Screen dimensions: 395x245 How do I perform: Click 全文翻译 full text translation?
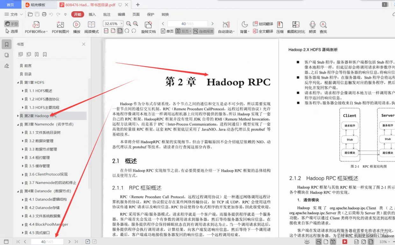pos(263,31)
